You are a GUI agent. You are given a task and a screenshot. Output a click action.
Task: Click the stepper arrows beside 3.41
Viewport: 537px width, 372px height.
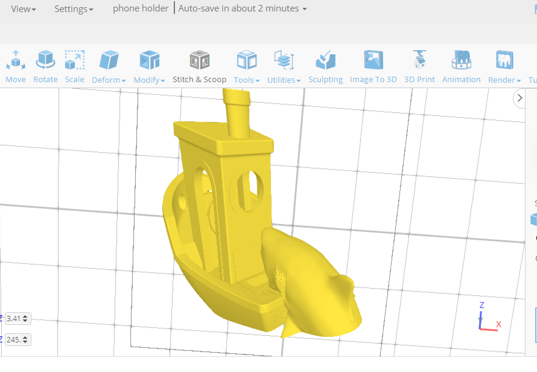pyautogui.click(x=25, y=318)
